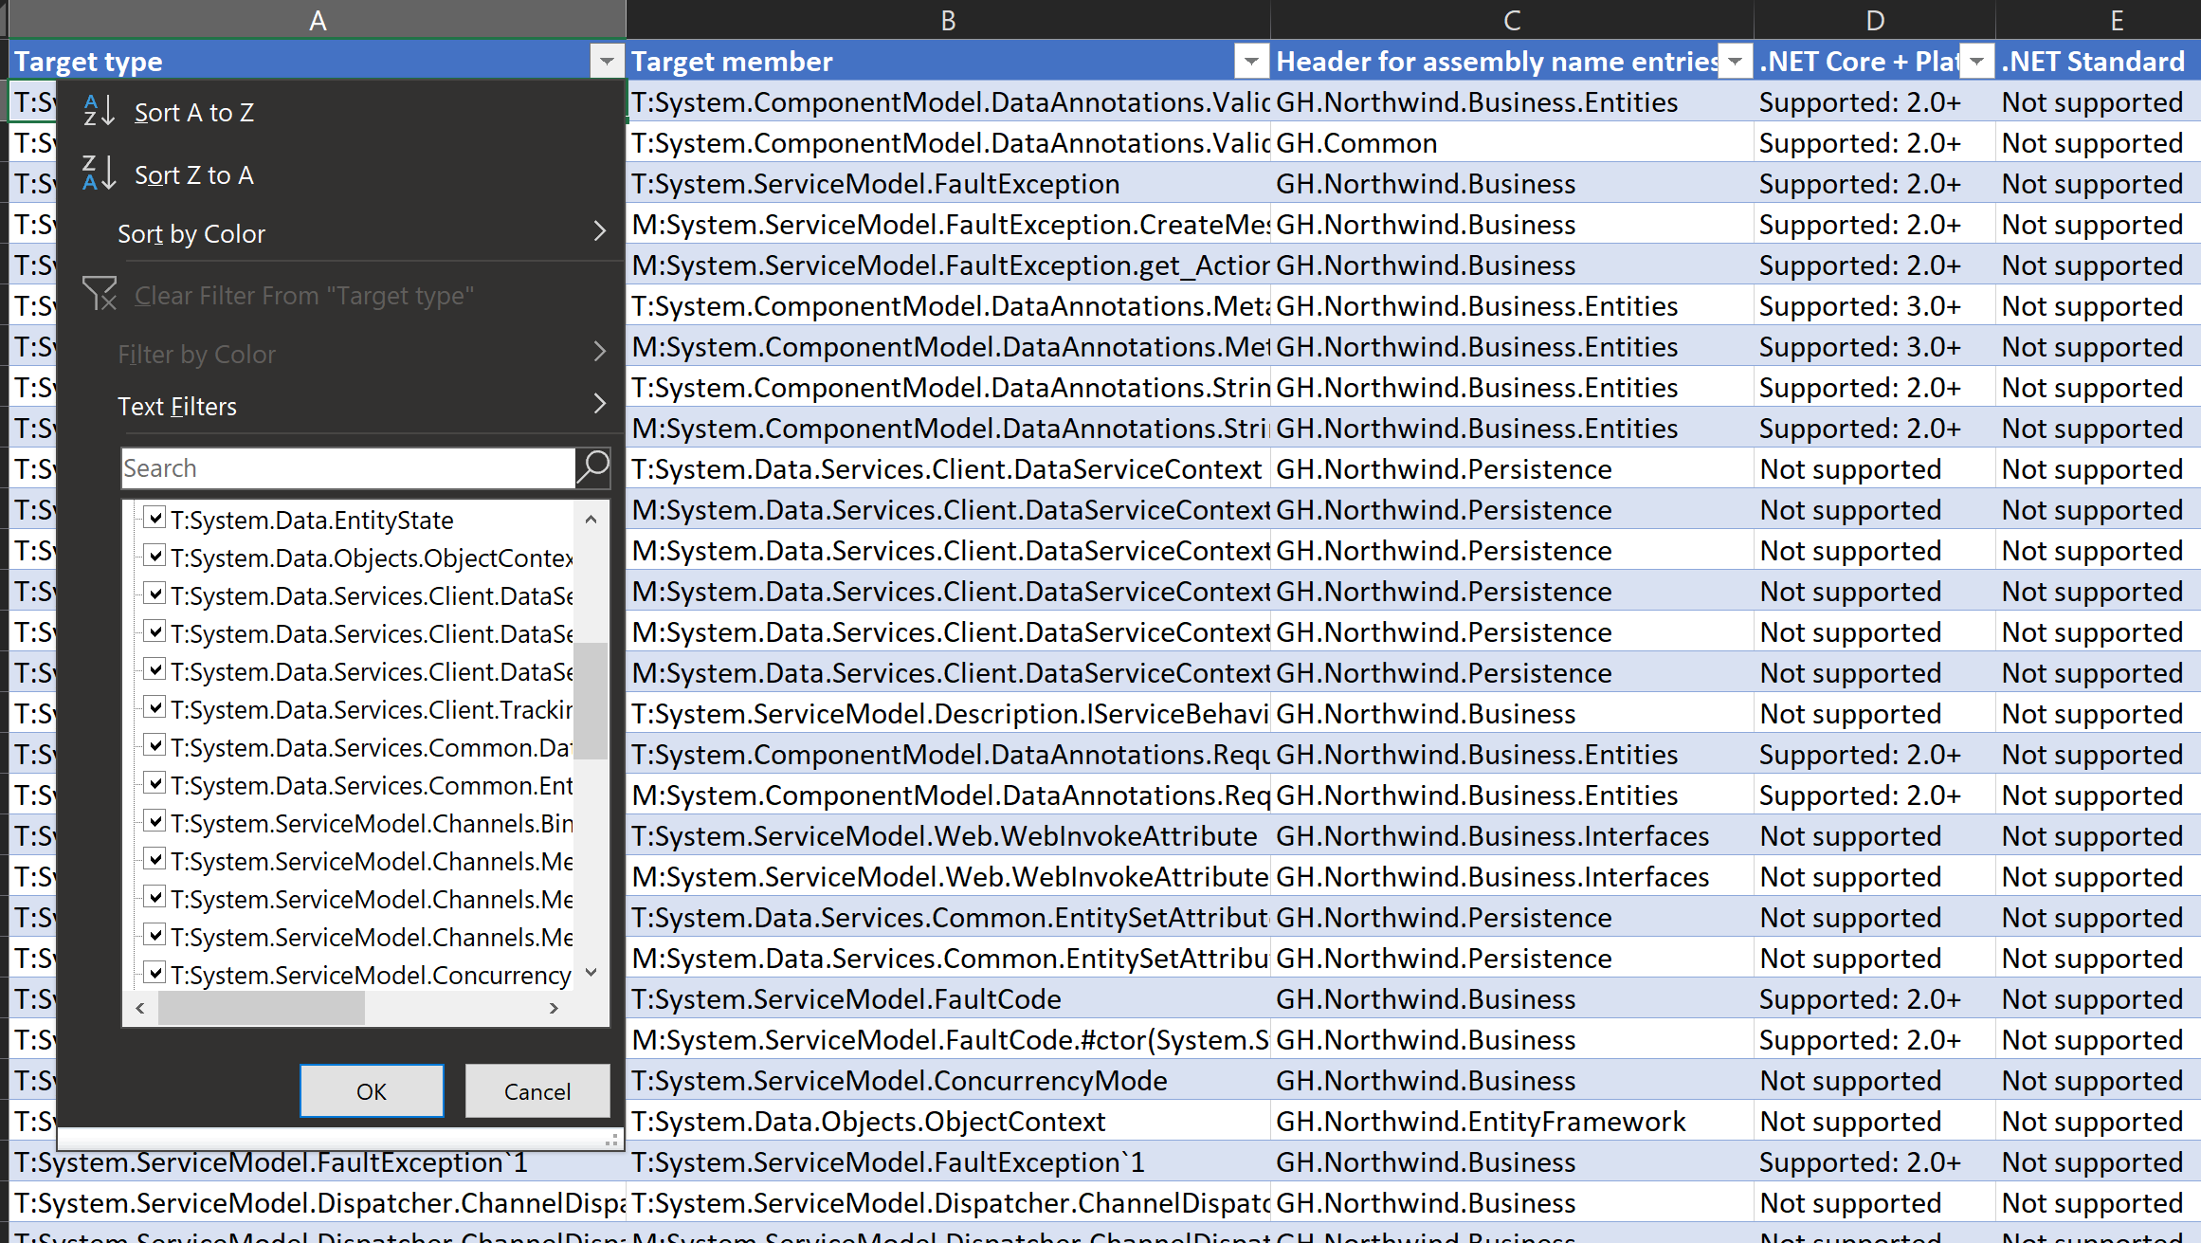Image resolution: width=2201 pixels, height=1243 pixels.
Task: Click T:System.Data.Objects.ObjectContext in column B
Action: tap(948, 1122)
